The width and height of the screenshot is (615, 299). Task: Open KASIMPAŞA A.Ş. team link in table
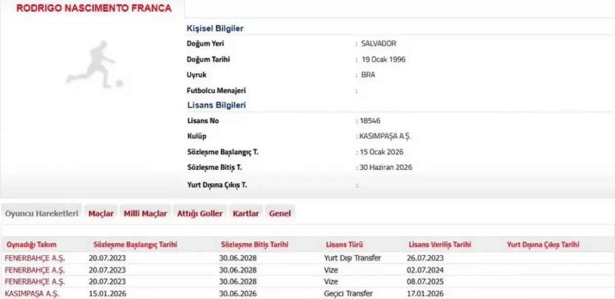(x=32, y=293)
